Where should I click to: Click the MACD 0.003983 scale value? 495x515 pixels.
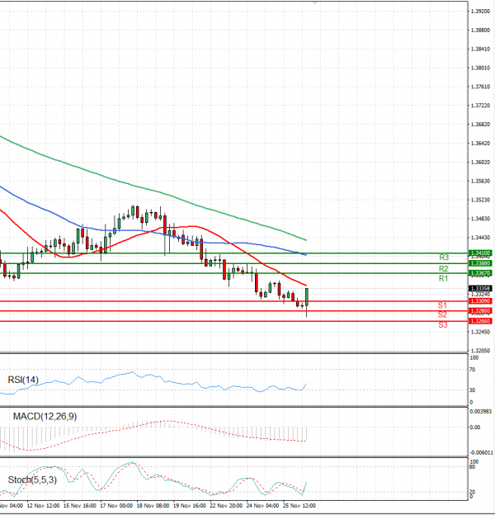click(x=481, y=412)
